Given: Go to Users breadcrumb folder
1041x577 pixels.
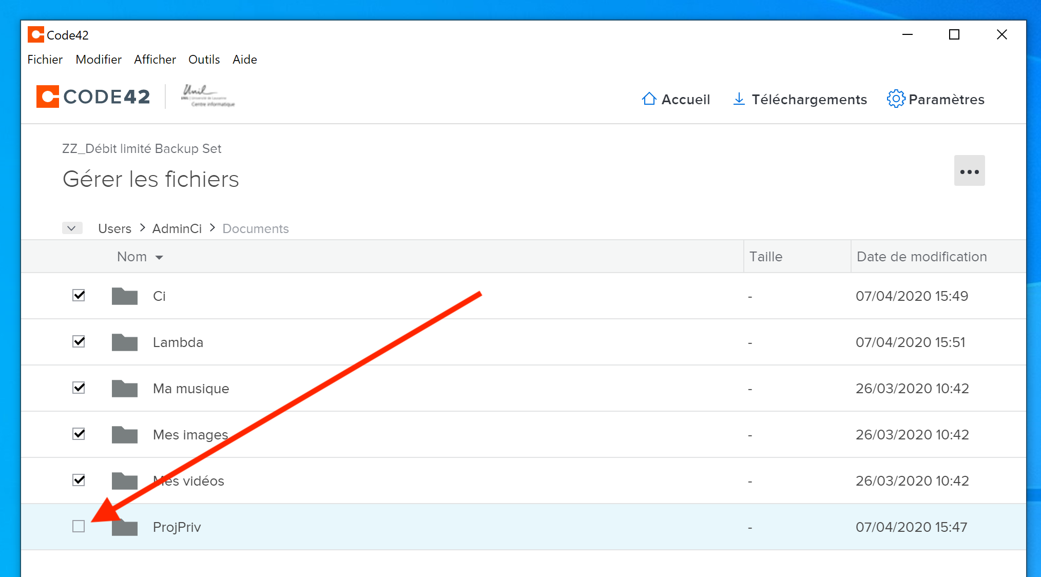Looking at the screenshot, I should [x=114, y=228].
